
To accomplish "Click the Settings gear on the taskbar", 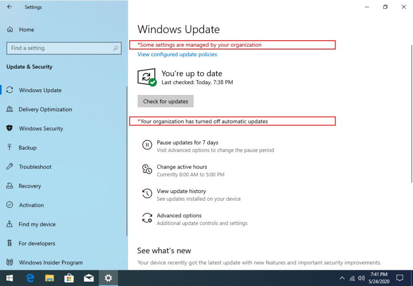I will point(108,278).
